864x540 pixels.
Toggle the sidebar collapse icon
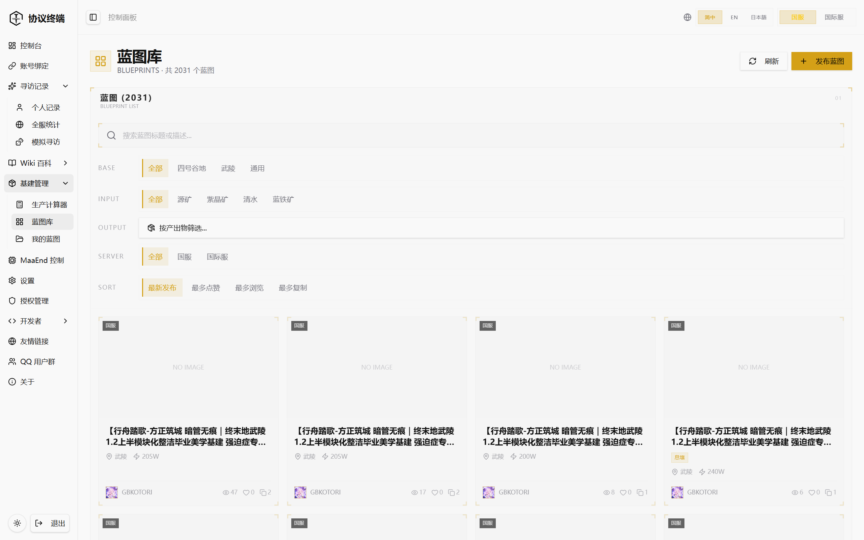[93, 17]
